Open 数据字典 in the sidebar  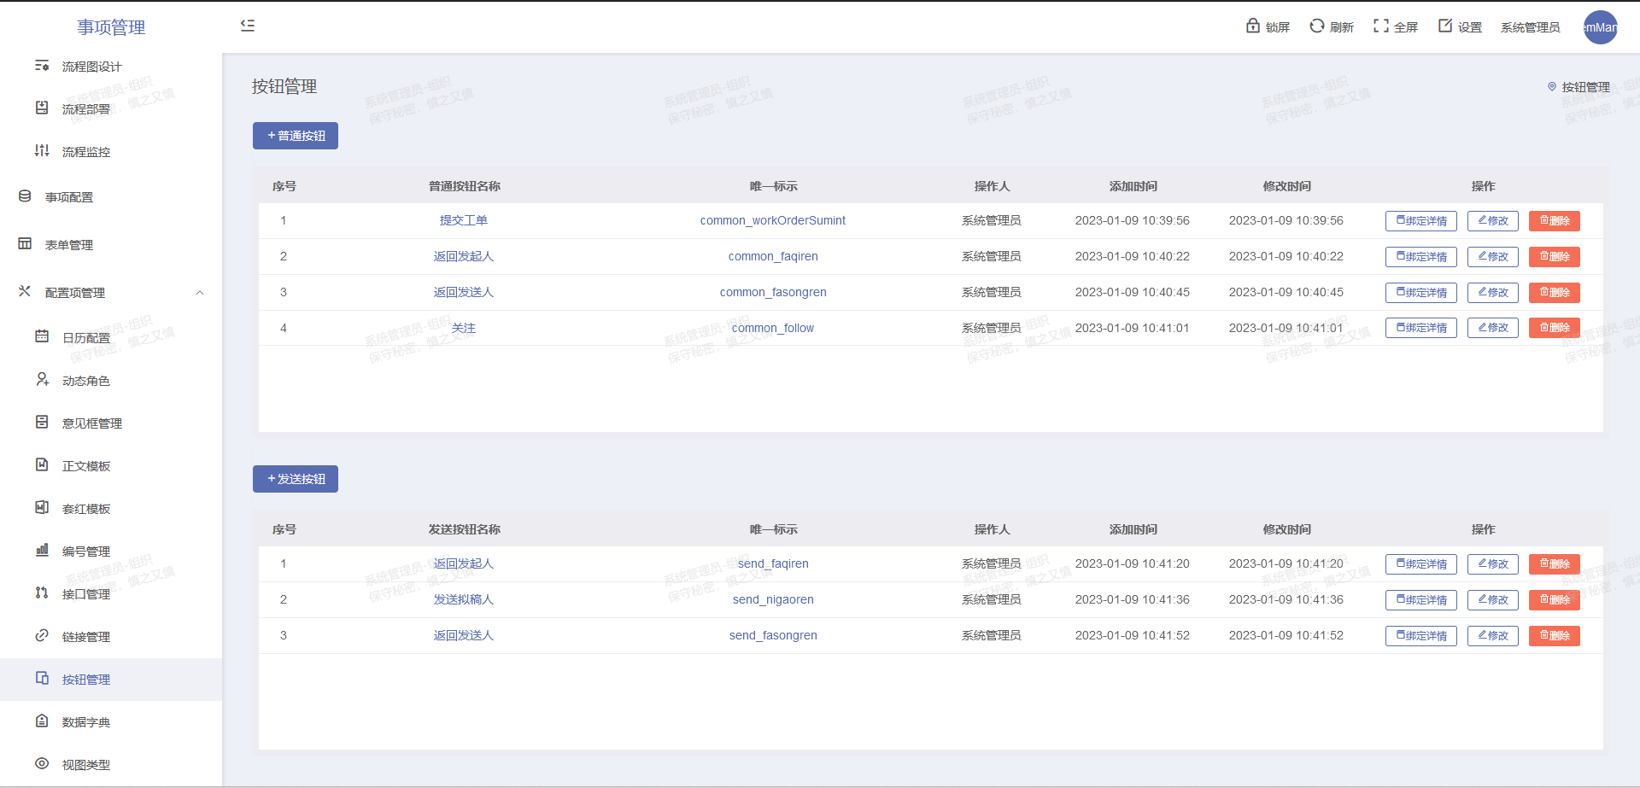(85, 722)
